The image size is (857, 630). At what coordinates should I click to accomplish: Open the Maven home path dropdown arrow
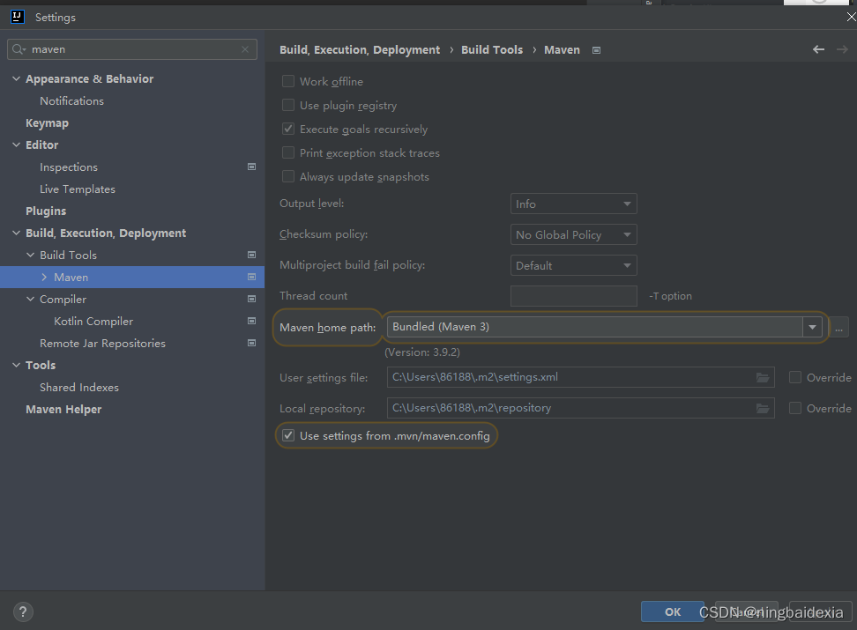click(x=812, y=327)
